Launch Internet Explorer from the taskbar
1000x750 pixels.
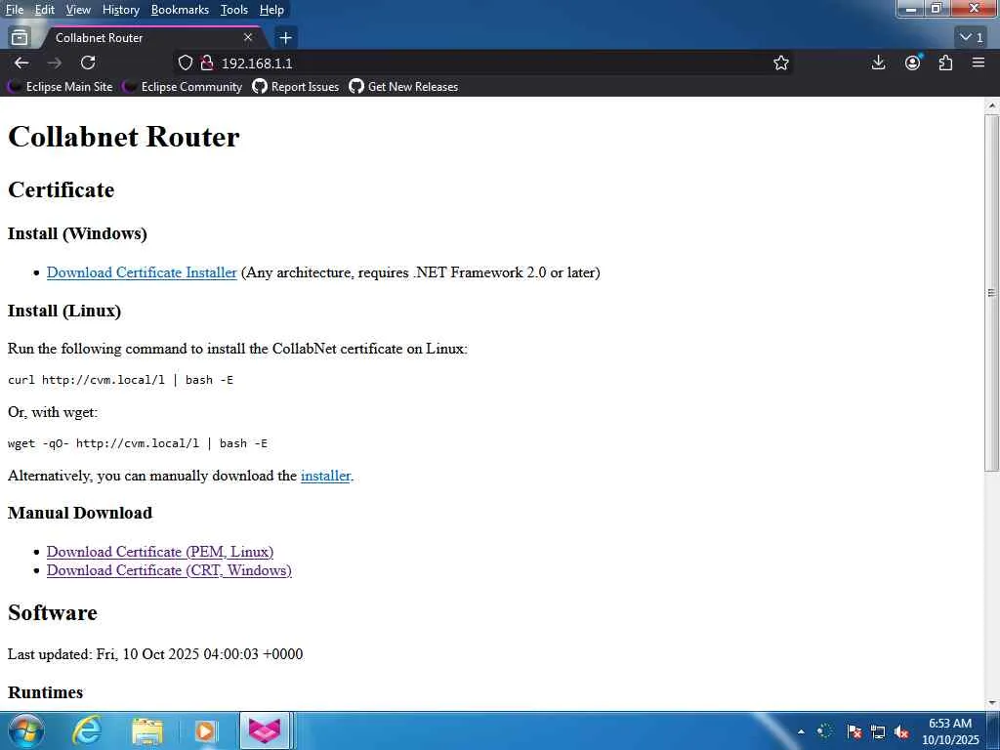[x=87, y=730]
